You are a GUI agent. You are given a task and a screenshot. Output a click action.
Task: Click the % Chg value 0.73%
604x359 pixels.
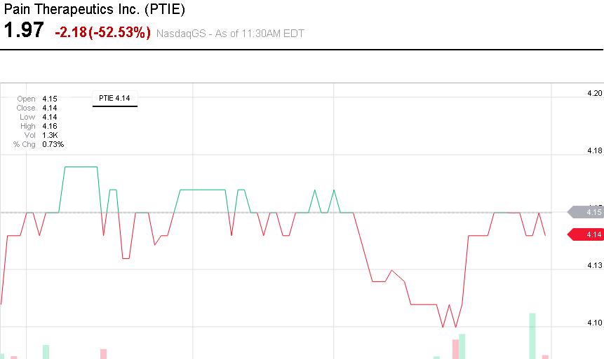coord(53,144)
